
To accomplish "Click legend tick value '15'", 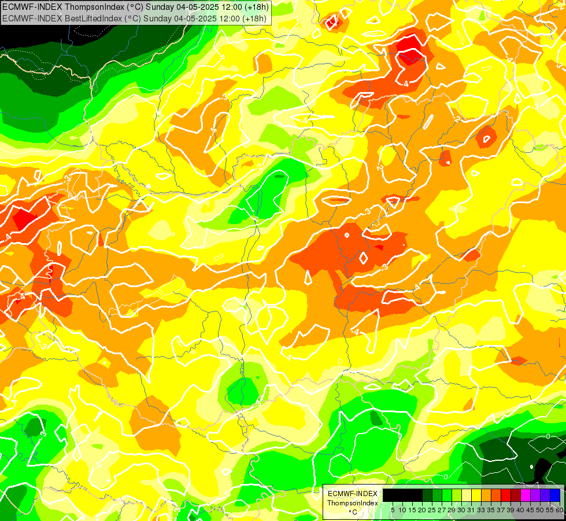I will (x=412, y=510).
